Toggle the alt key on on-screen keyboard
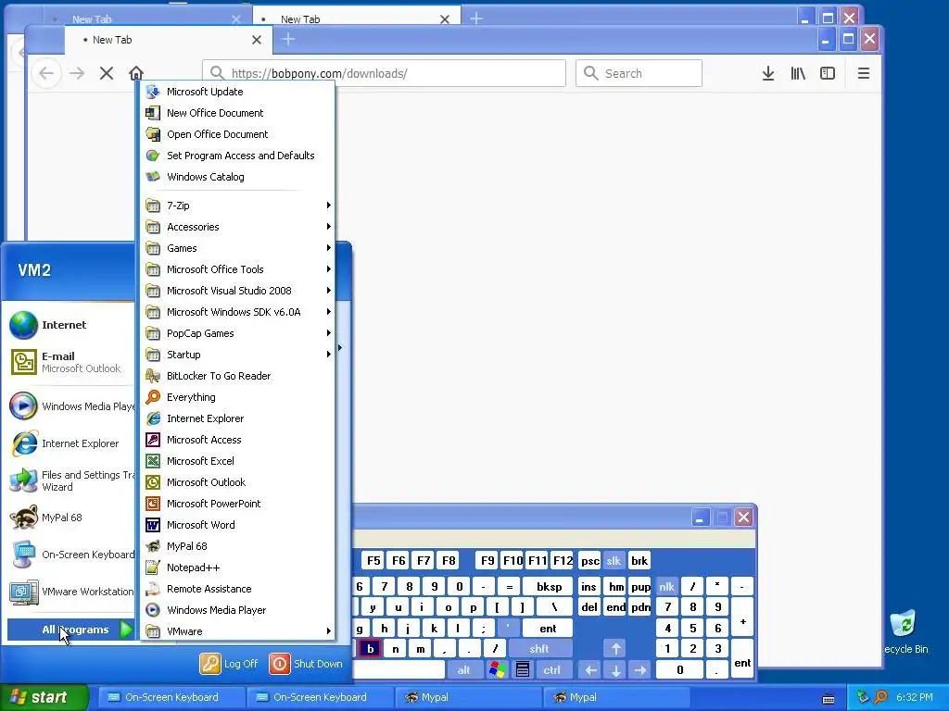Image resolution: width=949 pixels, height=711 pixels. coord(463,670)
